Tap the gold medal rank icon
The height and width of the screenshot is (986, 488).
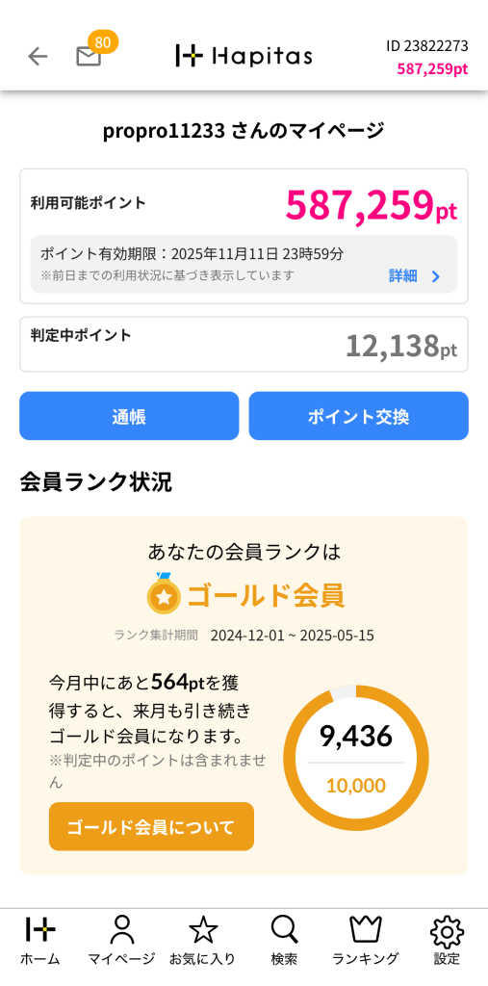pyautogui.click(x=164, y=594)
